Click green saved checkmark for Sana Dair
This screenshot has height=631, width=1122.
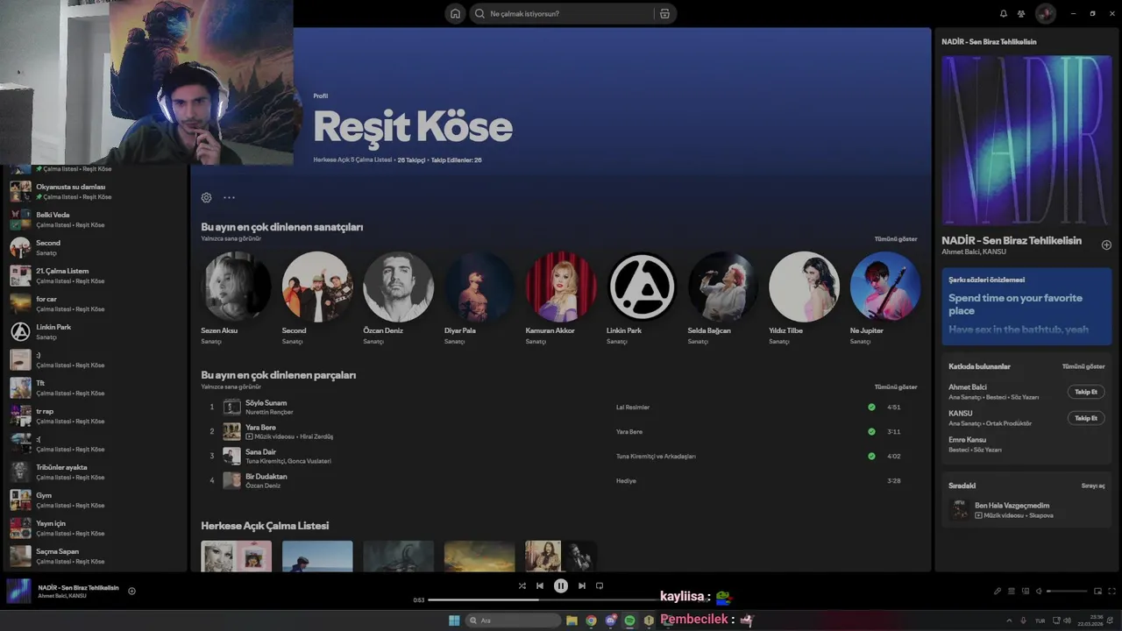point(871,457)
